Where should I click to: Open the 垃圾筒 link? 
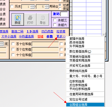(x=61, y=31)
